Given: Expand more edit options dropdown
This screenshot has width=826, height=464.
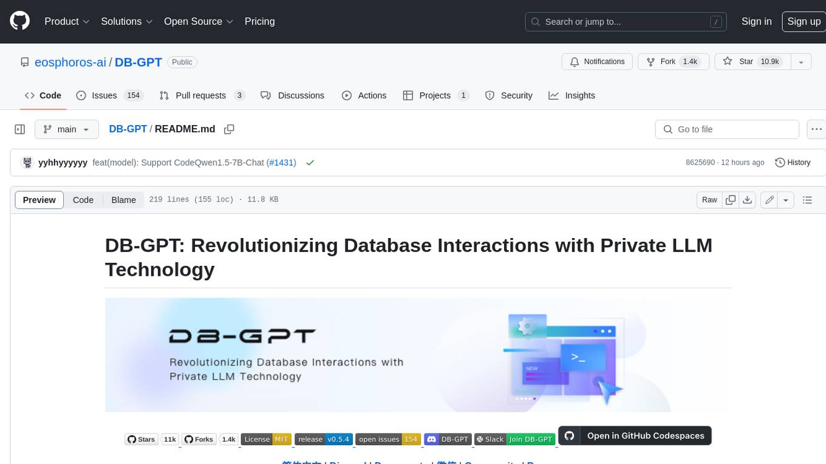Looking at the screenshot, I should (x=786, y=200).
